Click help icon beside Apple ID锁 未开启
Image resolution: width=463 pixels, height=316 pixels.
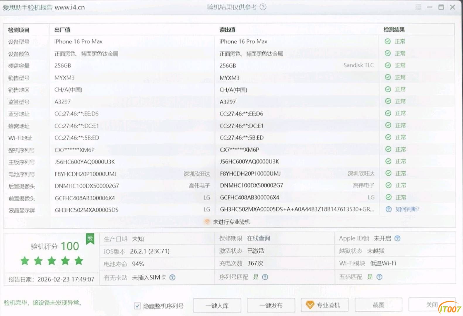click(397, 238)
